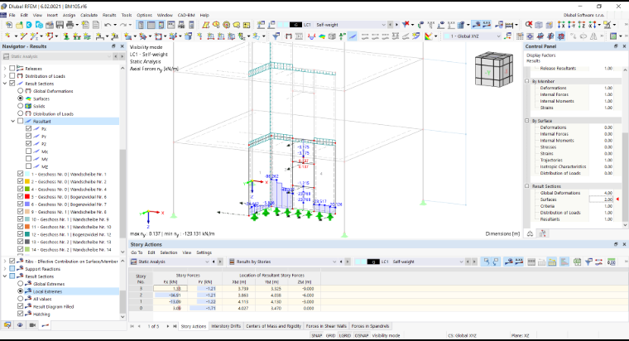Click the Save file icon in toolbar
The height and width of the screenshot is (341, 629).
pos(60,25)
